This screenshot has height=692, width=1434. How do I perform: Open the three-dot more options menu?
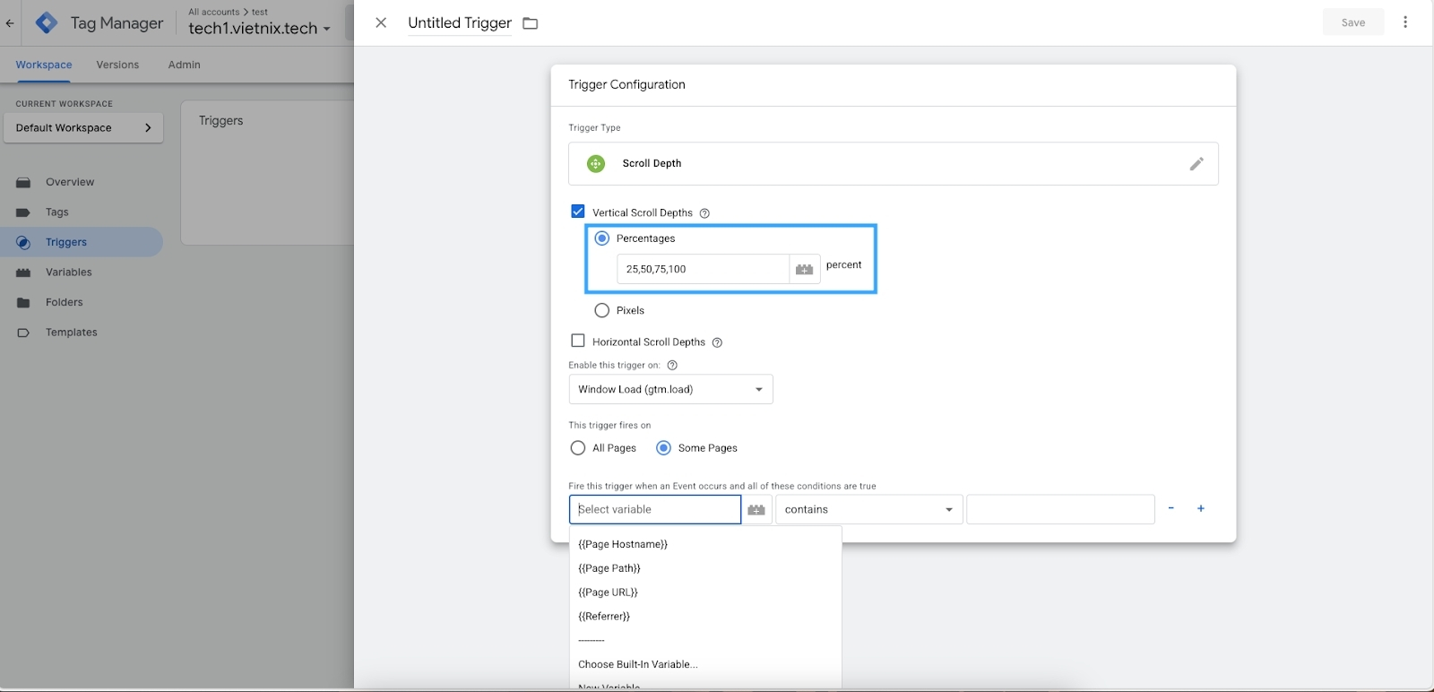click(x=1404, y=22)
